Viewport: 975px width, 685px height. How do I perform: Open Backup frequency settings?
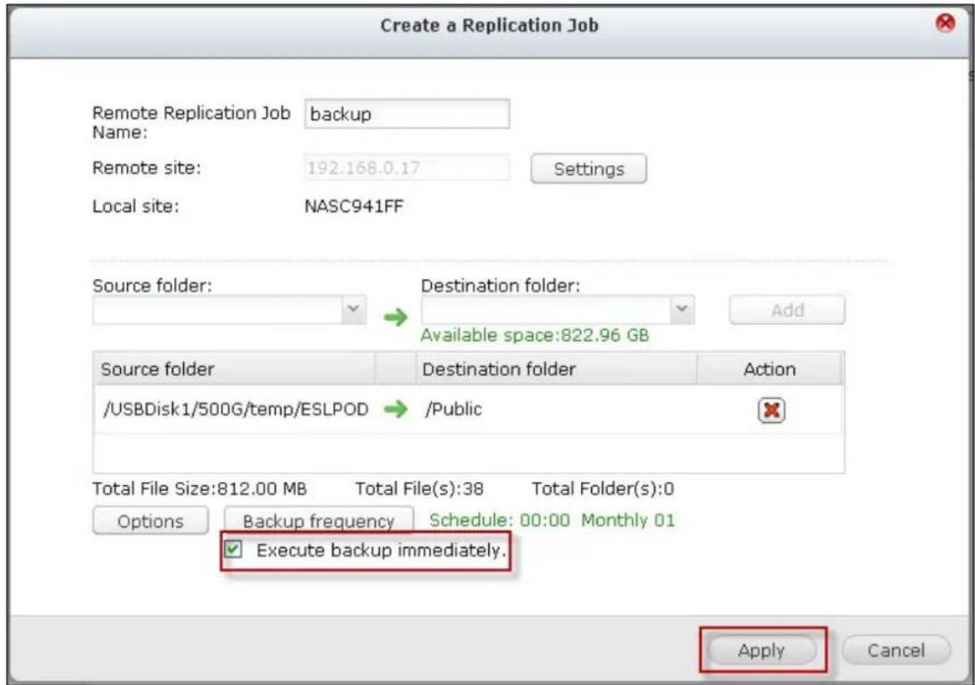coord(318,520)
